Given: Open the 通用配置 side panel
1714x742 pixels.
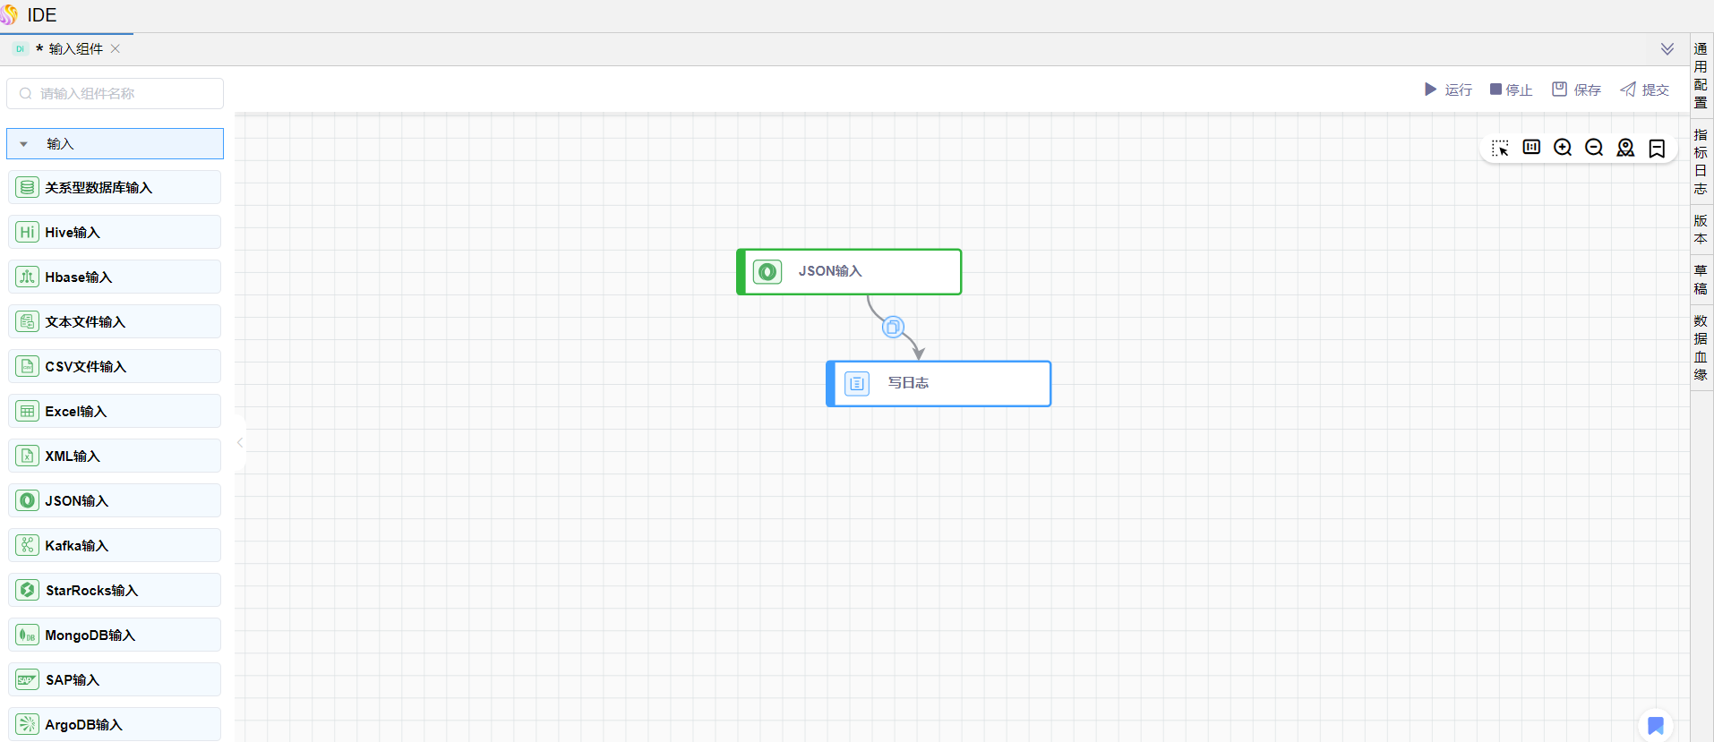Looking at the screenshot, I should pyautogui.click(x=1701, y=75).
